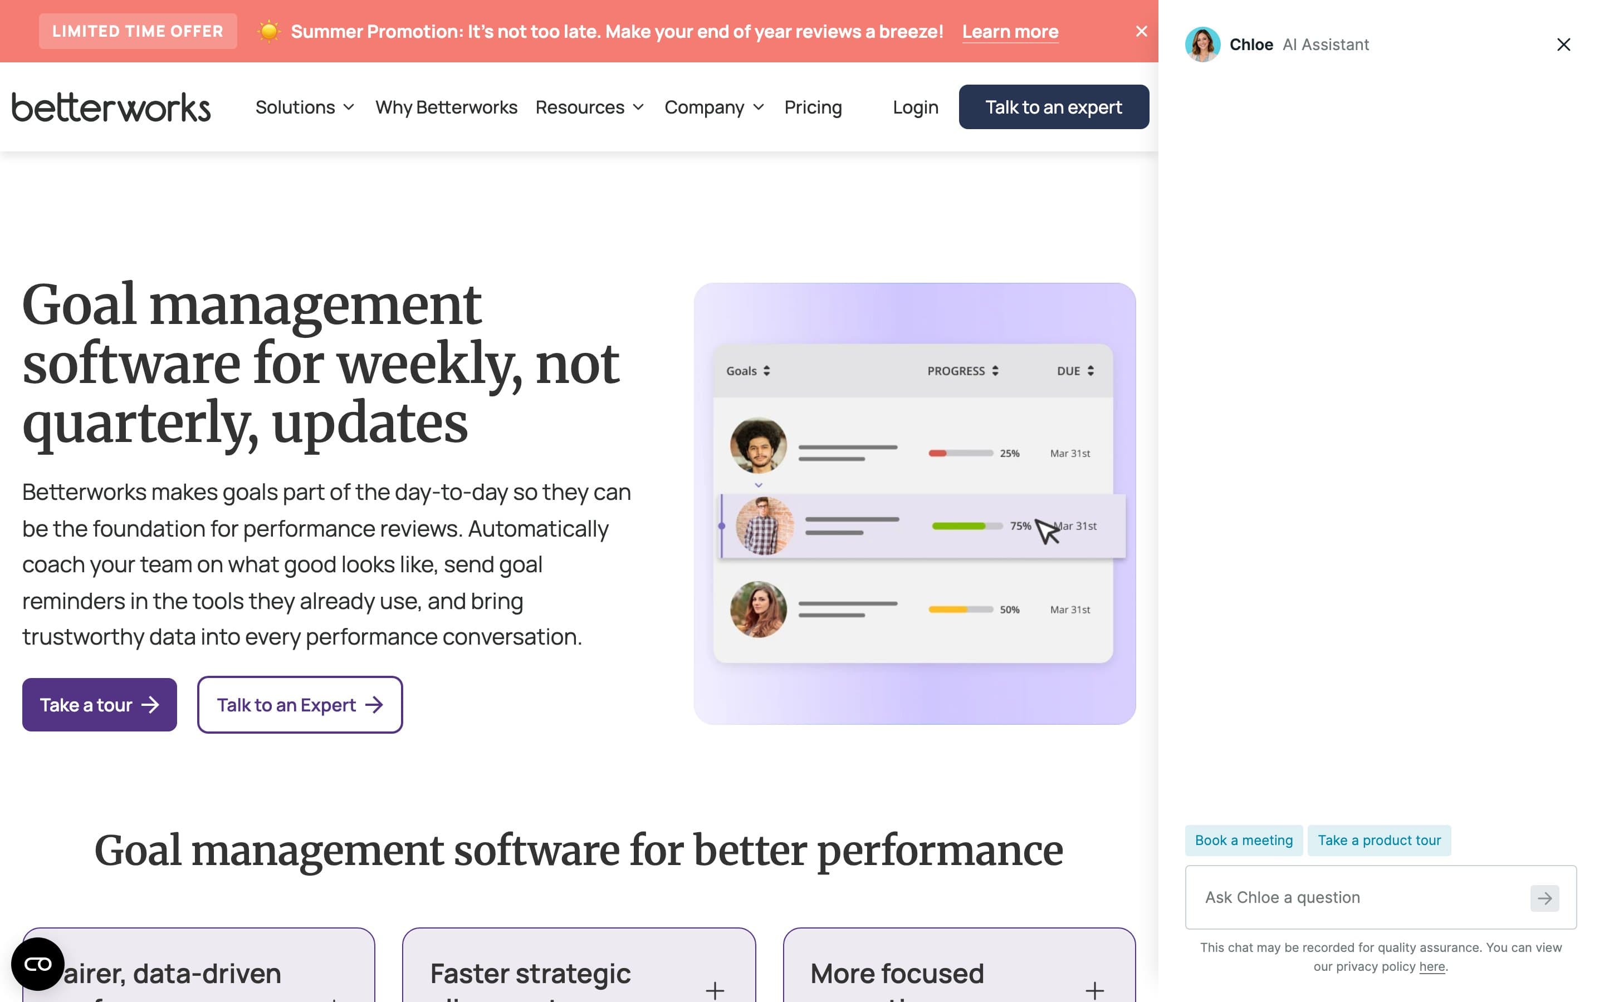Click the 25% red progress bar

(x=960, y=453)
